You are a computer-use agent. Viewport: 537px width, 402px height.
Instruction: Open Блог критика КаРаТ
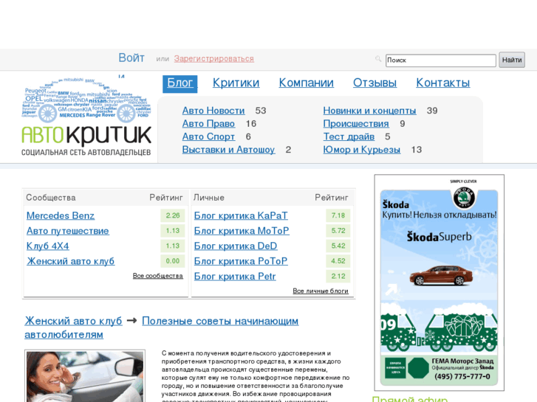point(241,215)
